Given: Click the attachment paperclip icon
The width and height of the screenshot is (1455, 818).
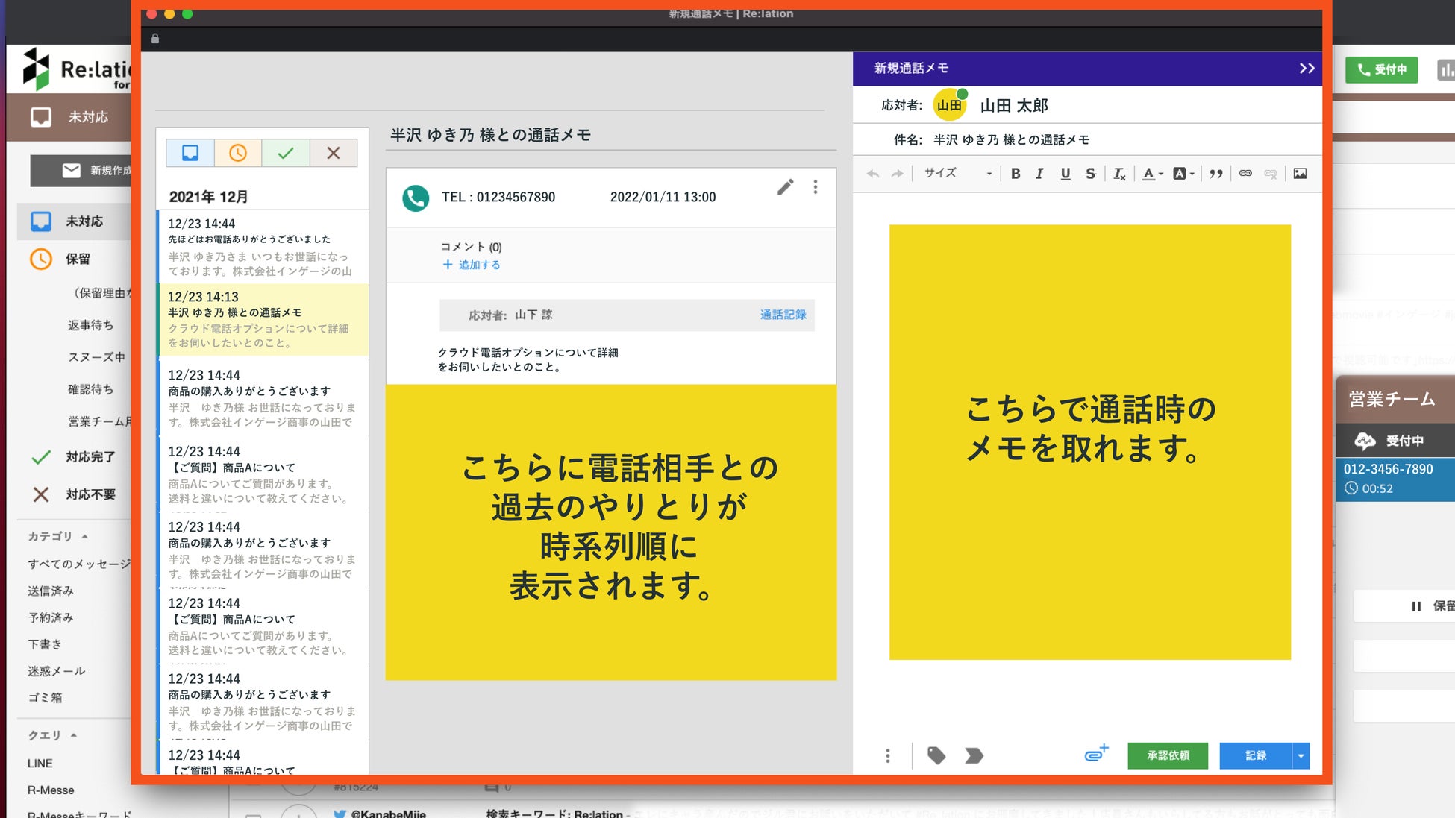Looking at the screenshot, I should coord(1095,754).
